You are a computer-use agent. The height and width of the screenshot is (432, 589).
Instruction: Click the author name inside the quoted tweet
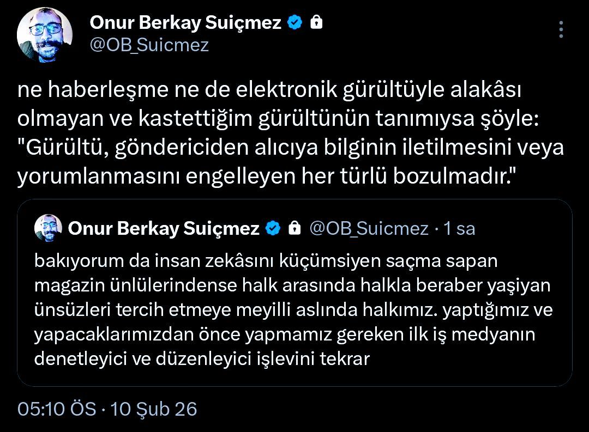tap(164, 229)
